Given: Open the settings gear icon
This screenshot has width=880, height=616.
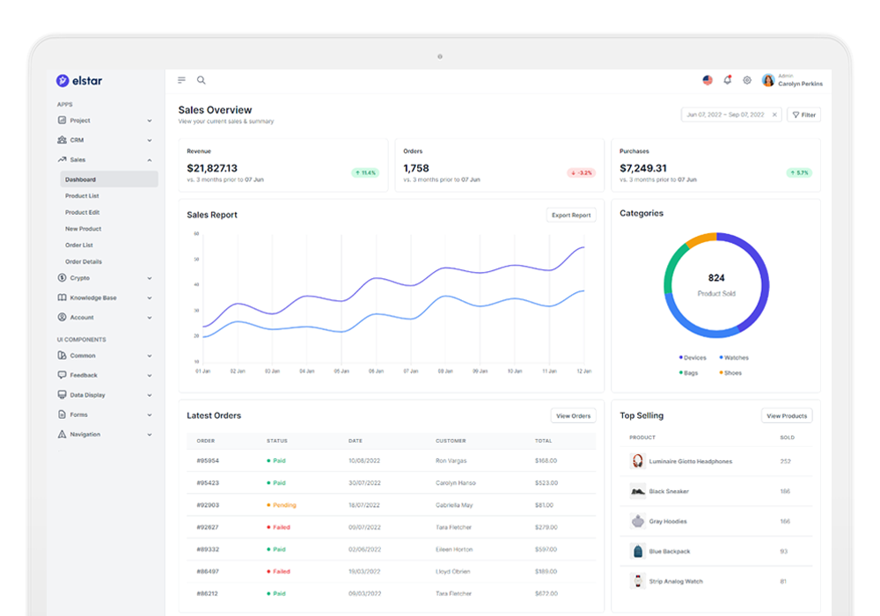Looking at the screenshot, I should pyautogui.click(x=747, y=79).
